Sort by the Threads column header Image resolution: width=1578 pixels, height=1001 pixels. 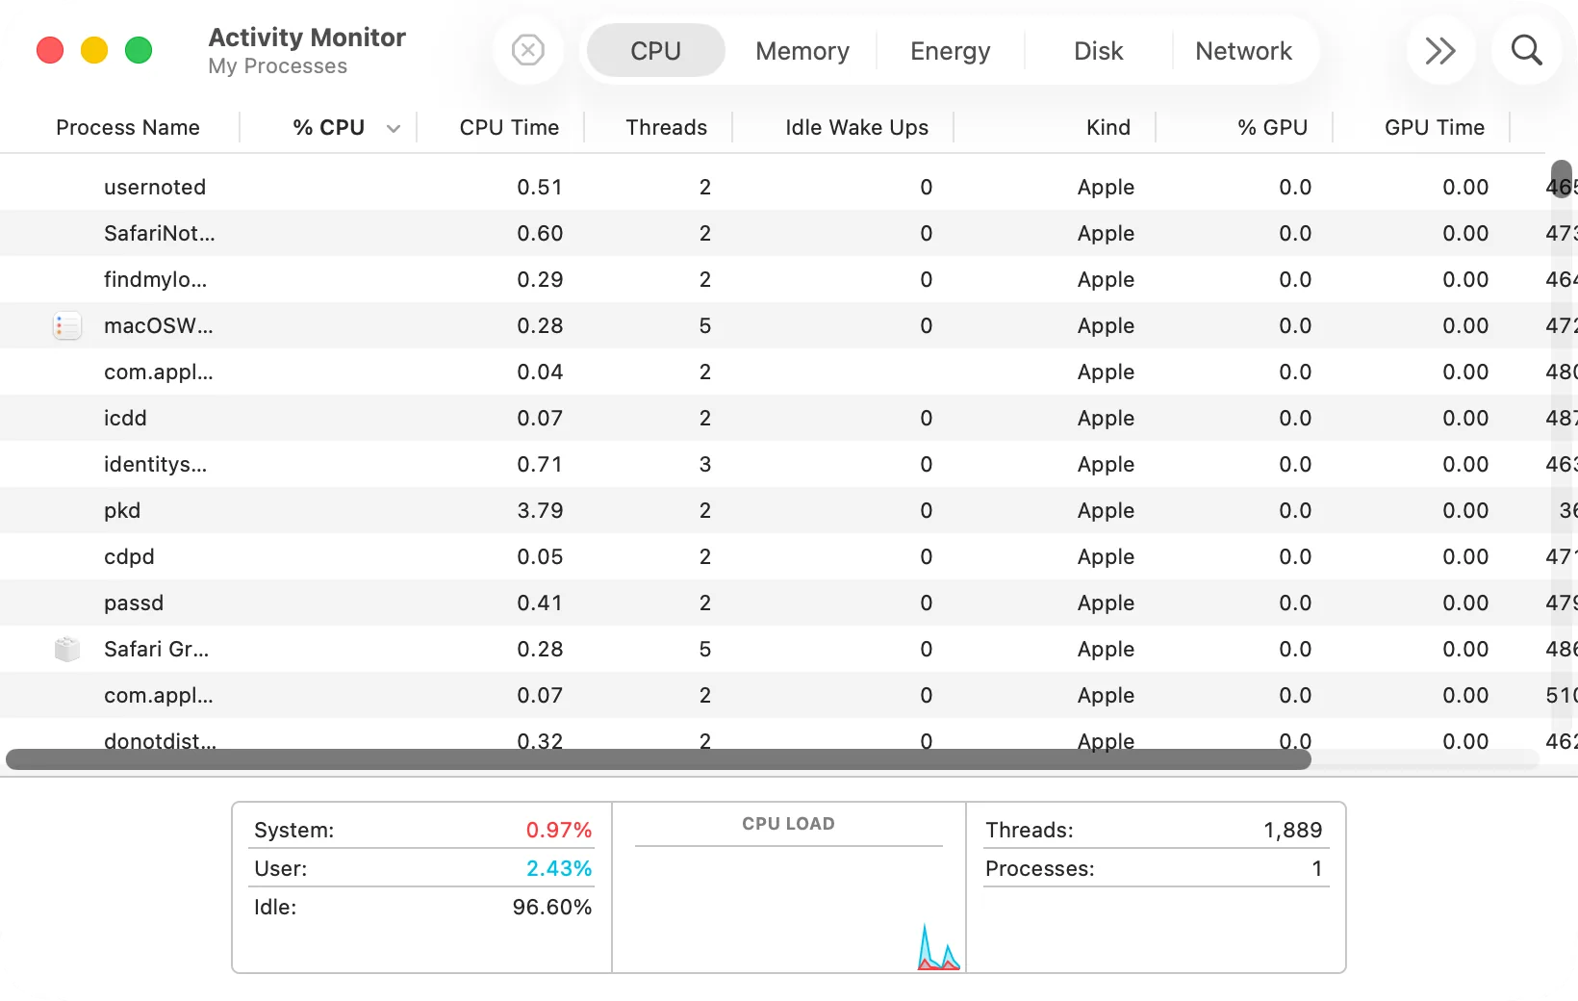click(x=667, y=127)
